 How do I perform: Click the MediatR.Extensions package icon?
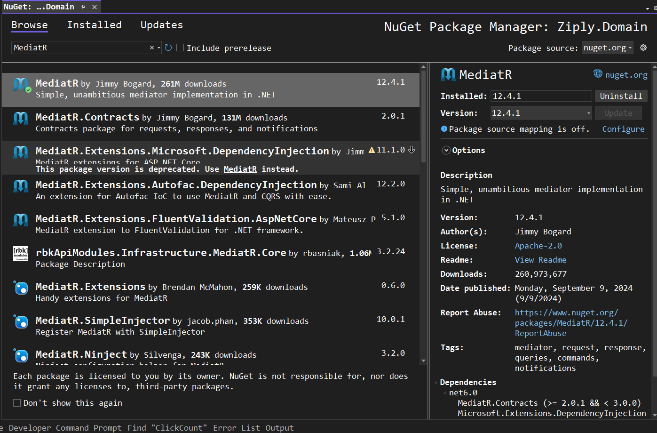tap(21, 288)
